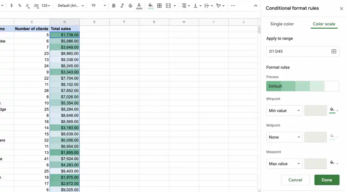Open select data range grid icon
This screenshot has height=192, width=346.
tap(334, 51)
